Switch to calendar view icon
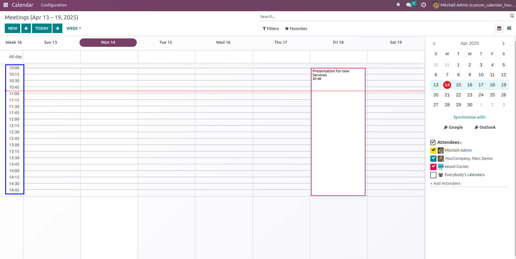 click(499, 28)
